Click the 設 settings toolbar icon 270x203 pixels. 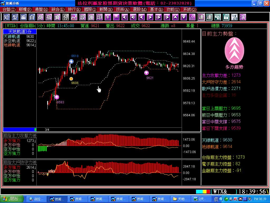coord(83,17)
